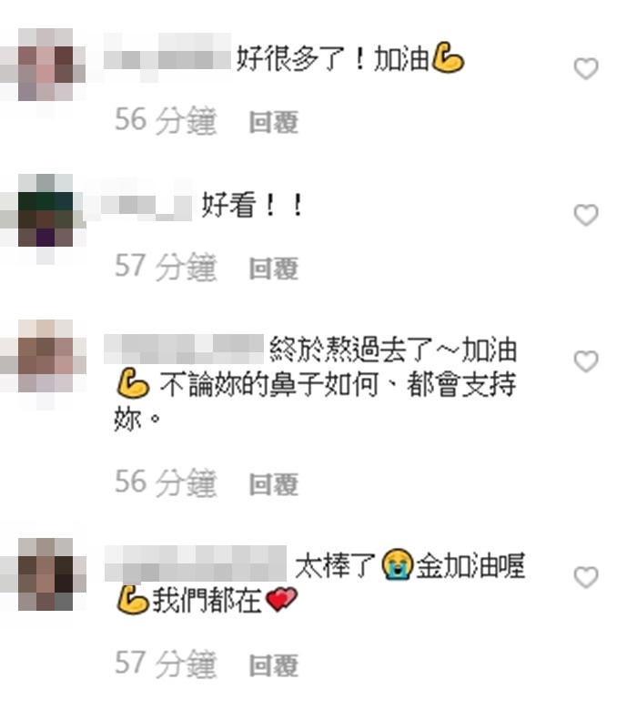Viewport: 637px width, 710px height.
Task: Open avatar of 終於熬過去了 commenter
Action: [45, 356]
